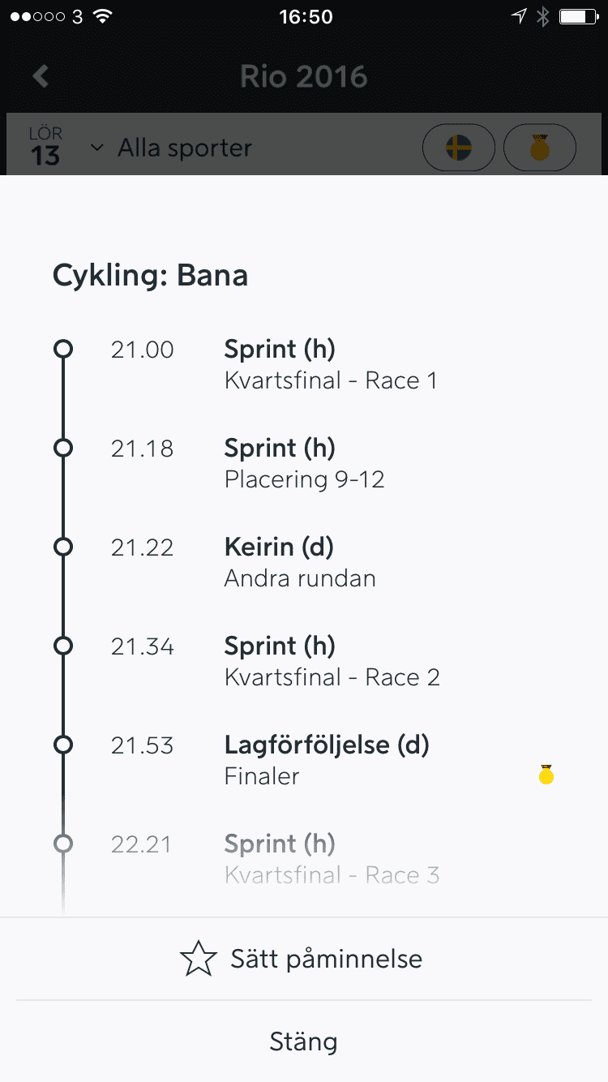
Task: Tap the Bluetooth icon in the status bar
Action: [543, 16]
